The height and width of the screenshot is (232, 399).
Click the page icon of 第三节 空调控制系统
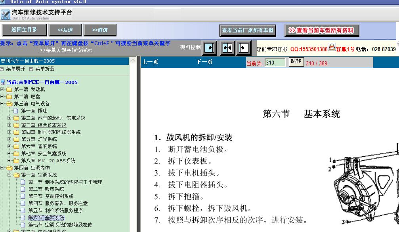pyautogui.click(x=23, y=196)
